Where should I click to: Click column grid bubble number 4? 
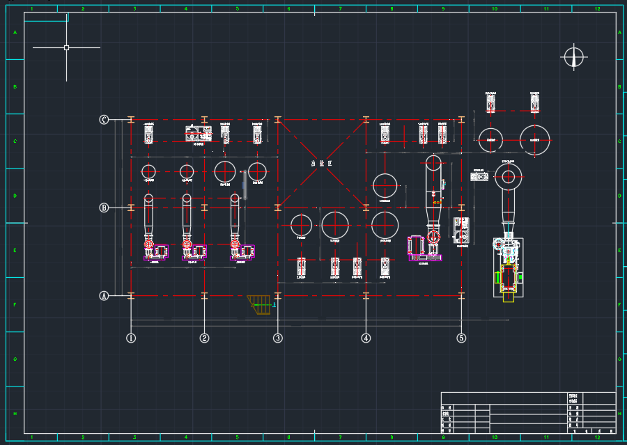coord(366,338)
